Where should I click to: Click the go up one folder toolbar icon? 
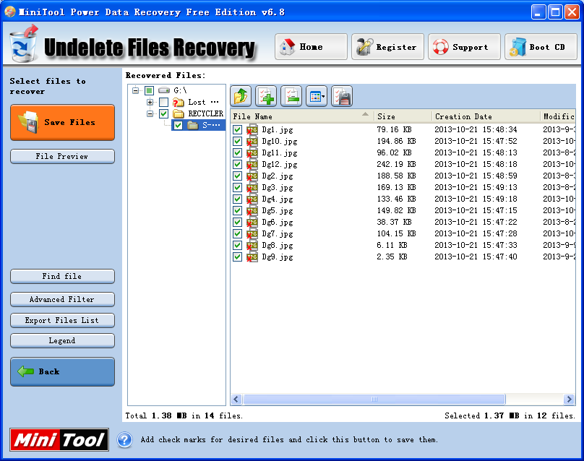tap(241, 96)
